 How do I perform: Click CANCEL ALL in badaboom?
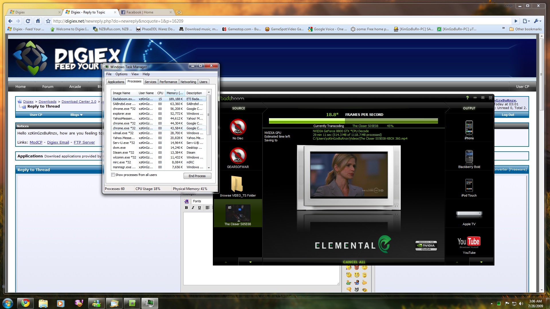(354, 262)
